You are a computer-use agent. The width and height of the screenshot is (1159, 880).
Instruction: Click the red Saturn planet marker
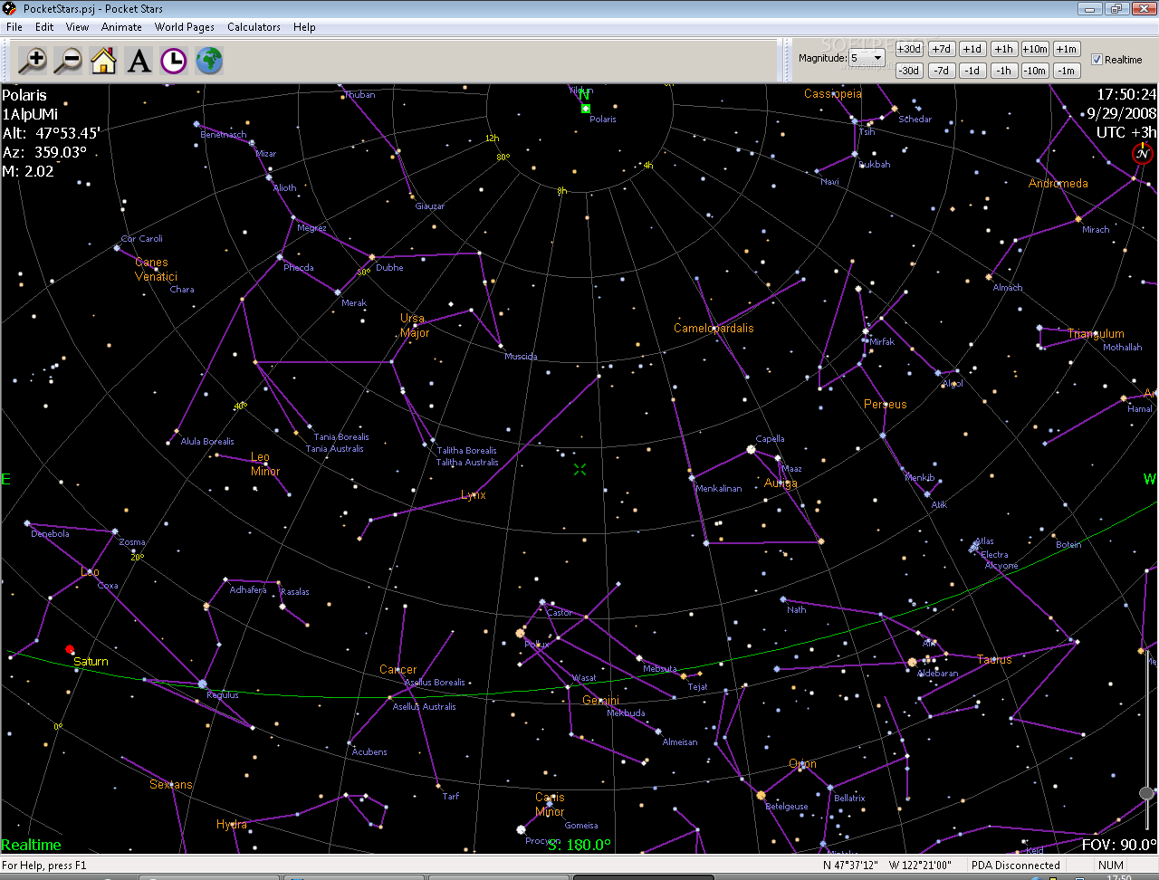70,649
